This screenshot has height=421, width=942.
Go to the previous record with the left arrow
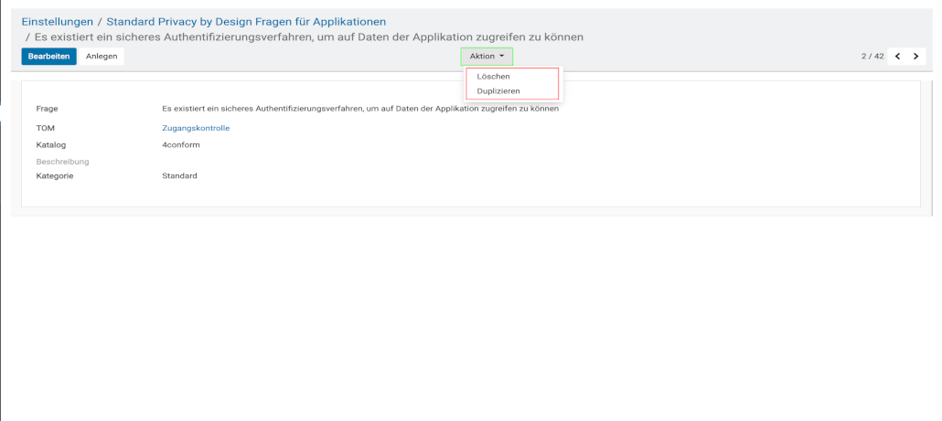[898, 57]
